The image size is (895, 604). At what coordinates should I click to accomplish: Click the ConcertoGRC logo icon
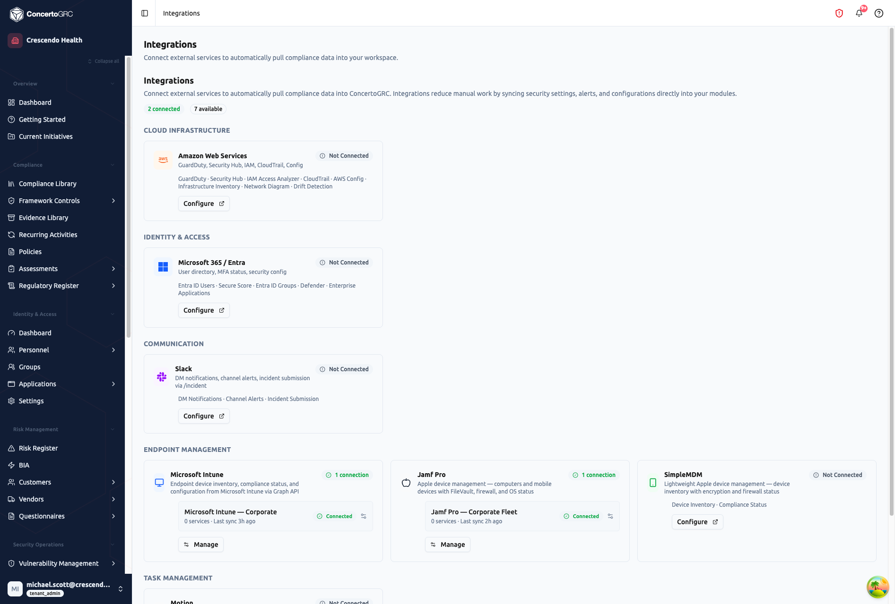click(x=17, y=14)
